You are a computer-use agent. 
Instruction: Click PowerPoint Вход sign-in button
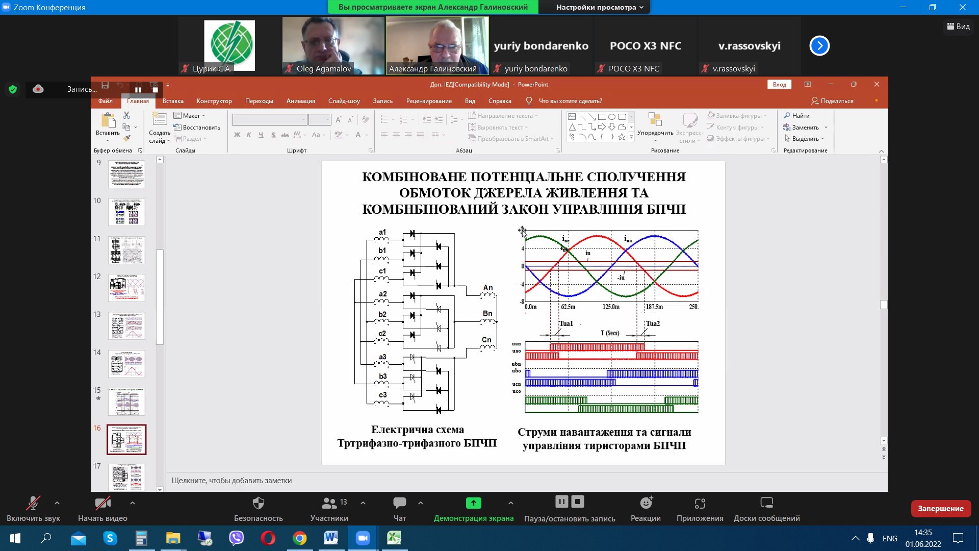click(x=779, y=85)
